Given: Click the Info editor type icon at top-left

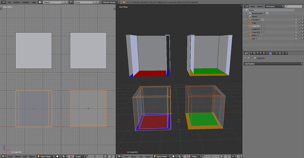Looking at the screenshot, I should tap(4, 2).
